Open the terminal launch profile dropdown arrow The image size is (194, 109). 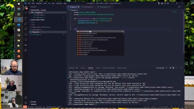coord(168,68)
